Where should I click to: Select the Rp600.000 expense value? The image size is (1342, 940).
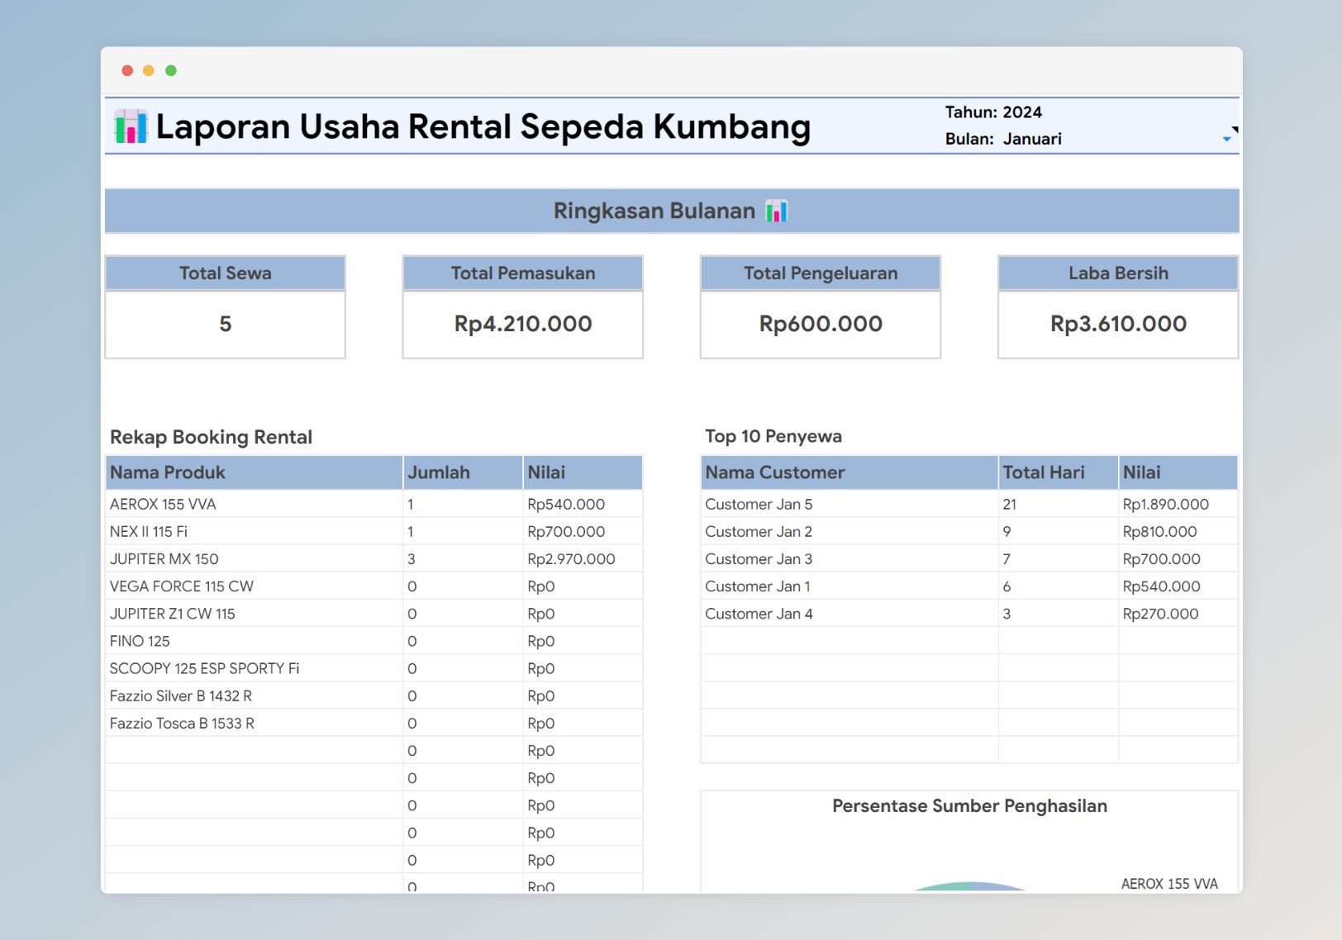[x=820, y=324]
